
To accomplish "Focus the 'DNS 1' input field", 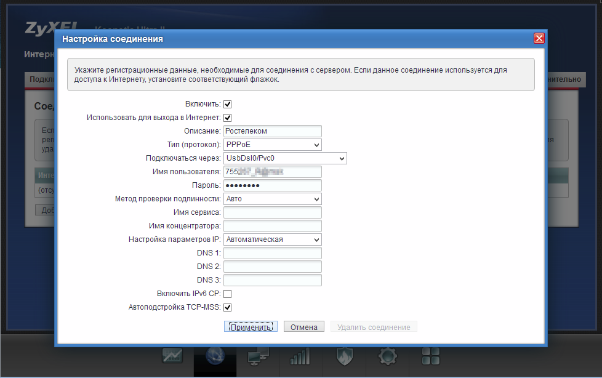I will click(272, 253).
